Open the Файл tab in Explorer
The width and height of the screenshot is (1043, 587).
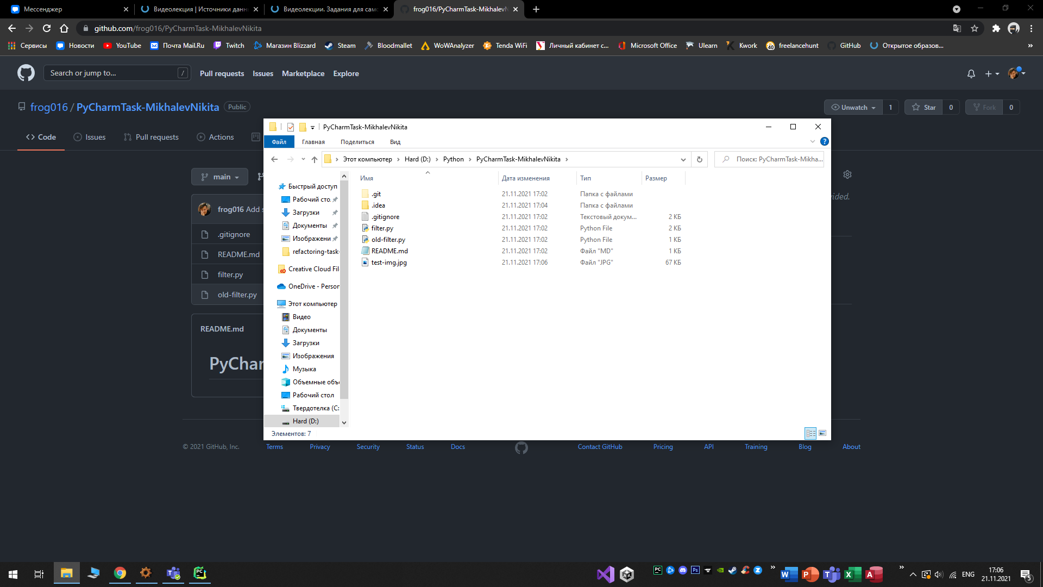tap(279, 142)
